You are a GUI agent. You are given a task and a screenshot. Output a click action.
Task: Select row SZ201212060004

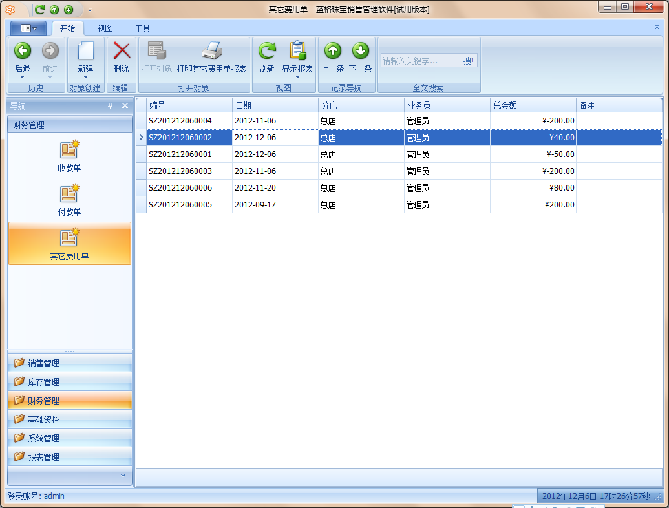pos(399,121)
